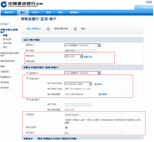Click the 输入转账指示 step label

[x=34, y=29]
